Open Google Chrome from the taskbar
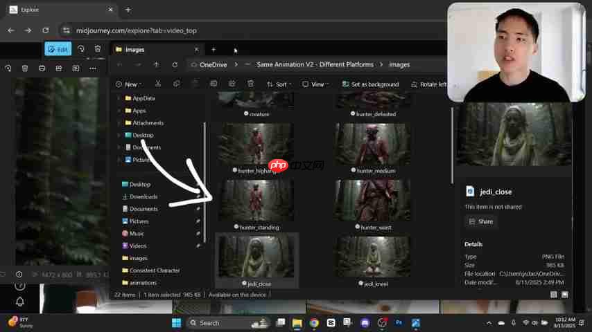Viewport: 592px width, 332px height. pos(314,323)
